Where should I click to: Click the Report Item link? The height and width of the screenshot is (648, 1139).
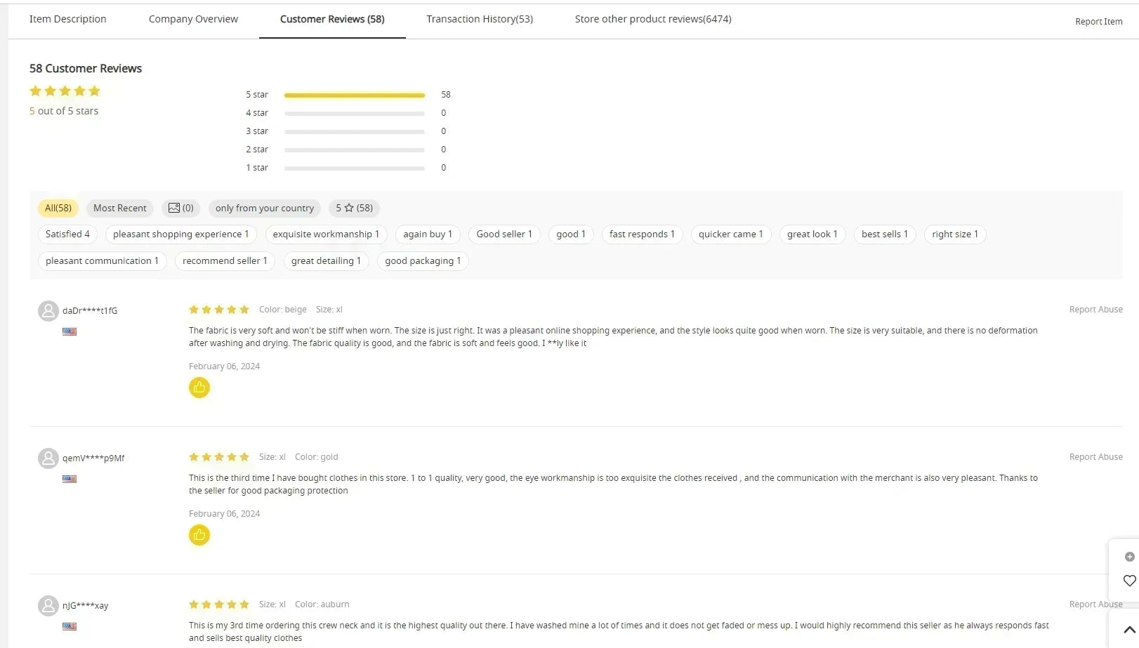1098,22
